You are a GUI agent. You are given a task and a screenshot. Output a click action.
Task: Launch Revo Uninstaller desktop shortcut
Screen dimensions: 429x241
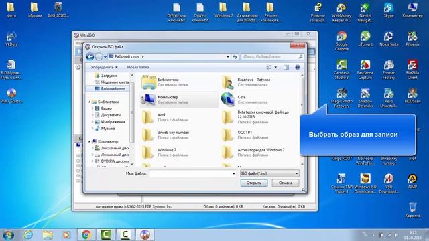(x=389, y=98)
